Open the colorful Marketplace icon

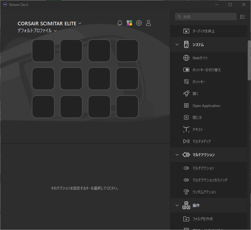tap(129, 23)
